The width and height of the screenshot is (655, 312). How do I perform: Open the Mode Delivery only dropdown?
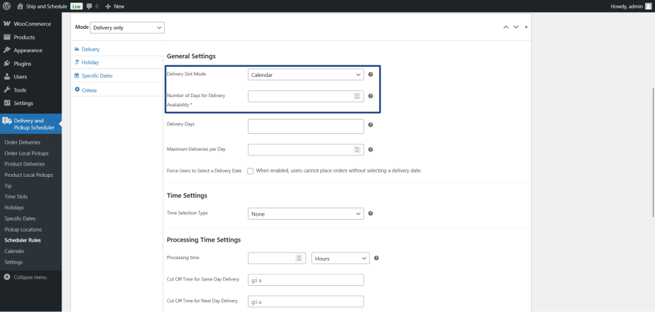pos(127,27)
